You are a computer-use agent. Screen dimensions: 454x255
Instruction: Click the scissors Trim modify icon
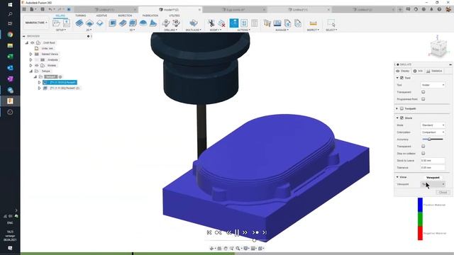click(x=211, y=23)
